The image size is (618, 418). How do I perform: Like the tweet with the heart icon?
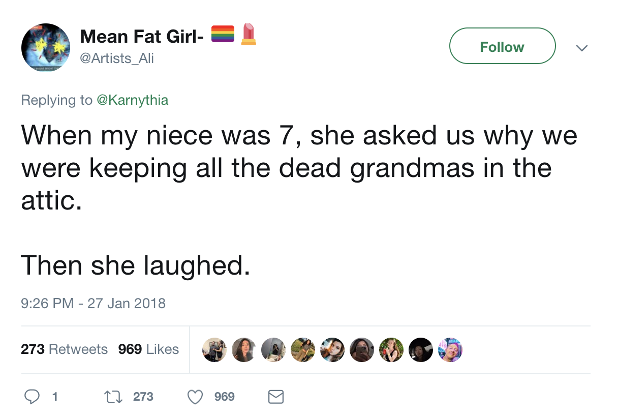tap(196, 397)
